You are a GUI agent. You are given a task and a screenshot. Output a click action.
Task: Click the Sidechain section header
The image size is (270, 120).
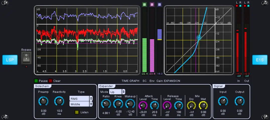tap(42, 86)
